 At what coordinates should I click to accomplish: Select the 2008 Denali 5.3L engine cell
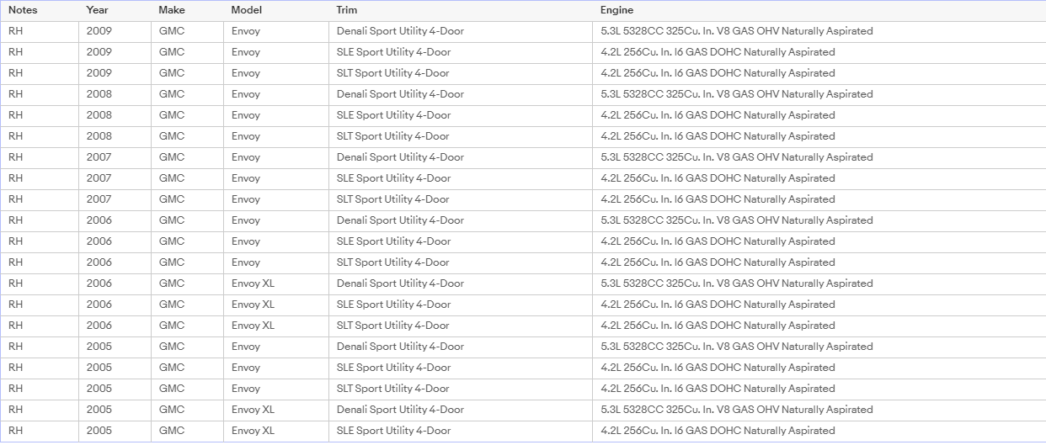pyautogui.click(x=819, y=94)
